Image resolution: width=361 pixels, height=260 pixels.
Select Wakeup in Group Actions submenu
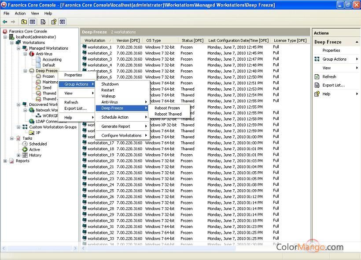pos(122,96)
